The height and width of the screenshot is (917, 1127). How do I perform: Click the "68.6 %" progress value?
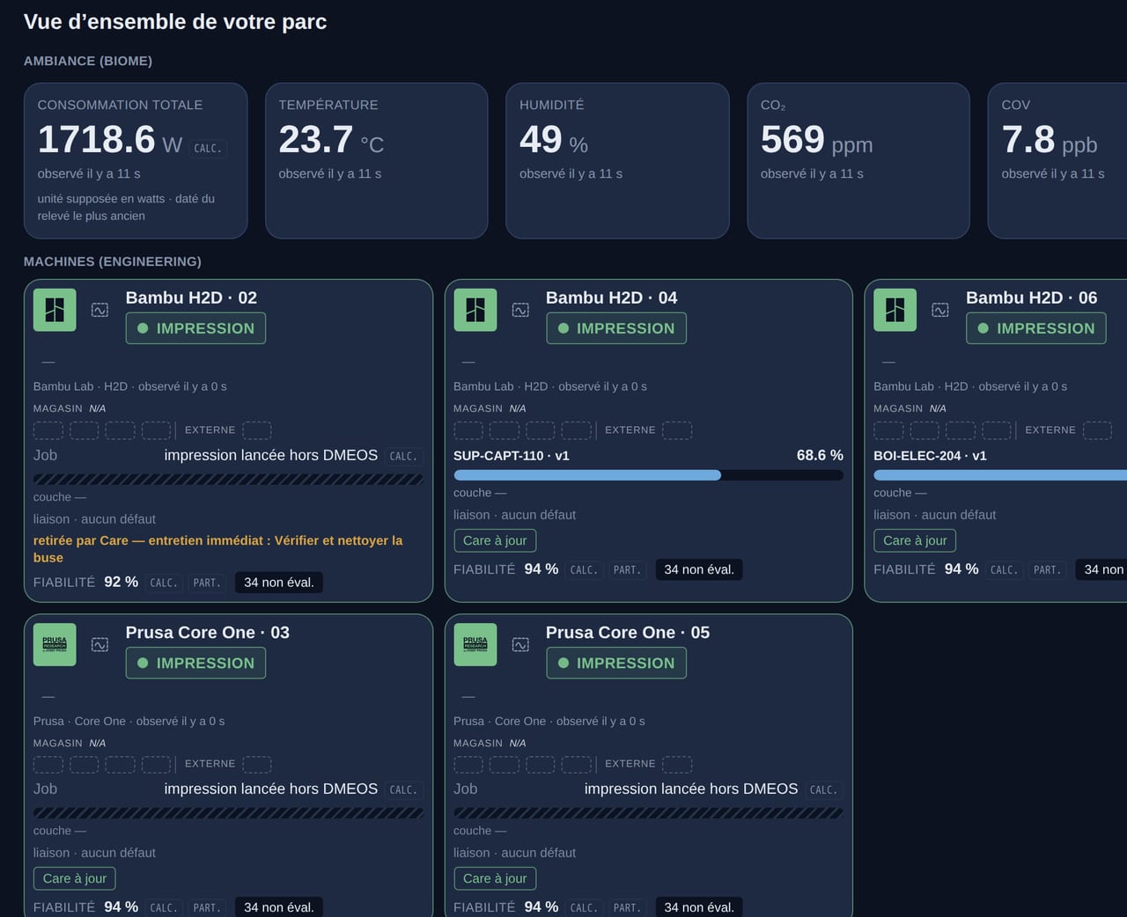[x=820, y=455]
